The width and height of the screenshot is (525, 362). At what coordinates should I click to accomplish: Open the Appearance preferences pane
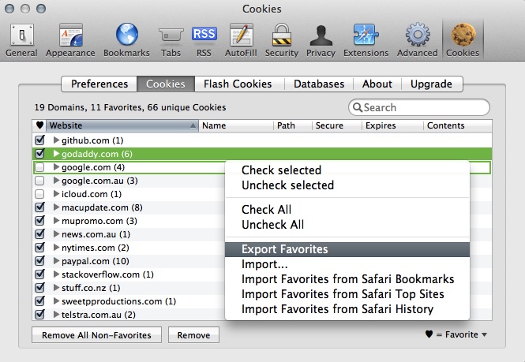pyautogui.click(x=70, y=40)
